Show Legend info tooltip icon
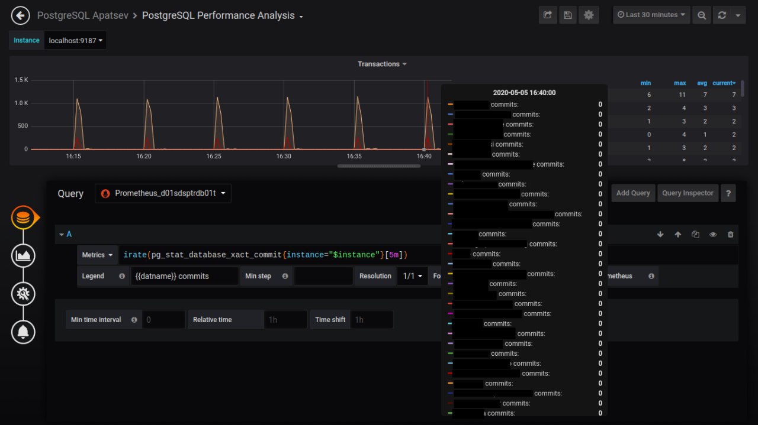Viewport: 758px width, 425px height. tap(122, 276)
